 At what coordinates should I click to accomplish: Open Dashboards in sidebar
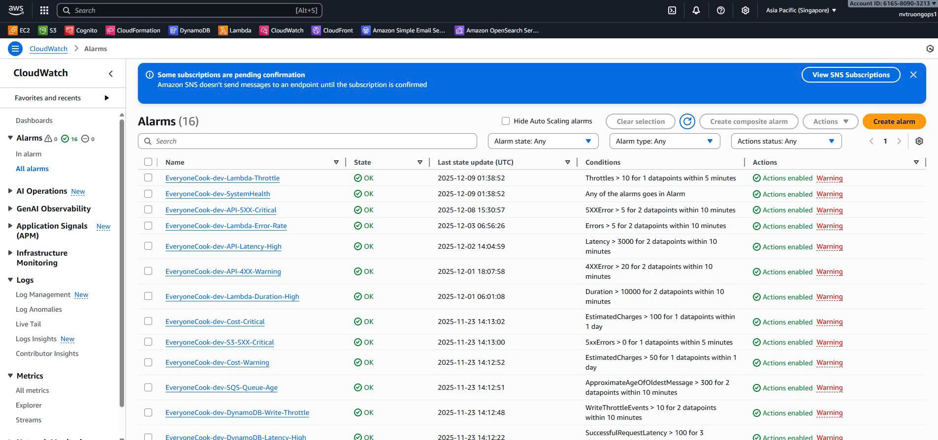point(34,120)
